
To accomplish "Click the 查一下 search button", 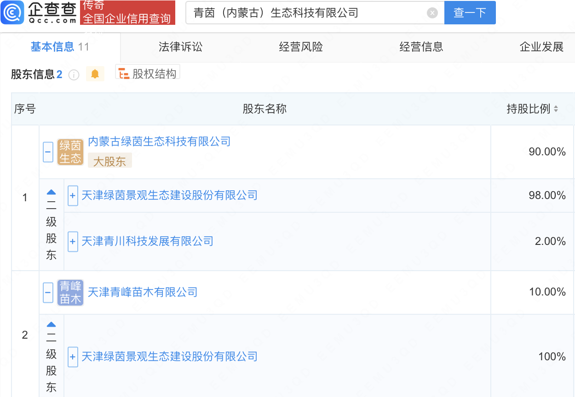I will pos(470,13).
